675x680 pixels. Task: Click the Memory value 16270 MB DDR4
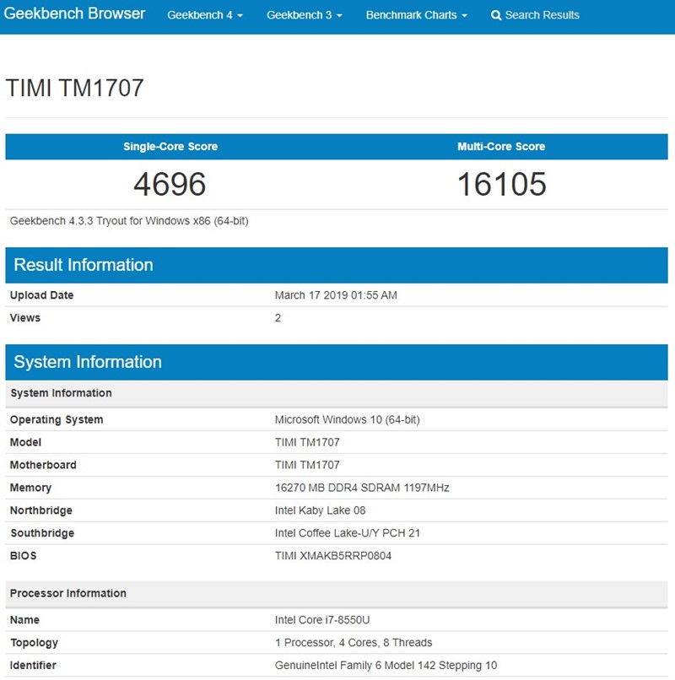pos(362,488)
